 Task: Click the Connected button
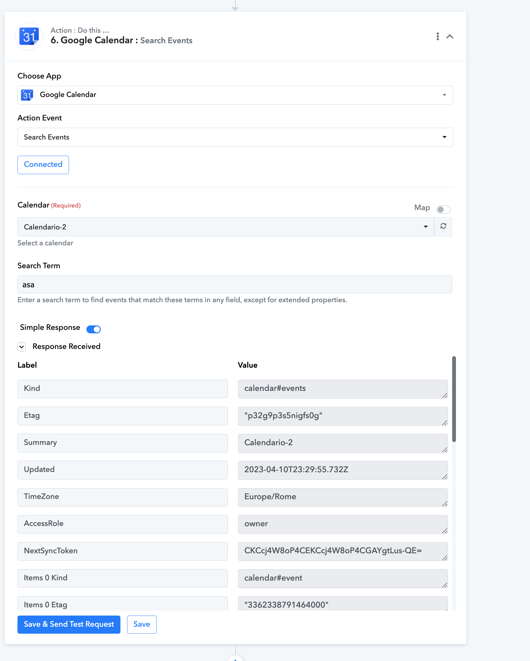(43, 165)
